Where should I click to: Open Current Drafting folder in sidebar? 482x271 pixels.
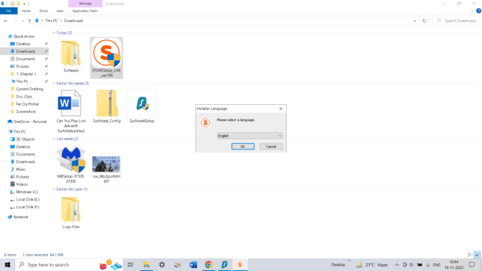(29, 89)
